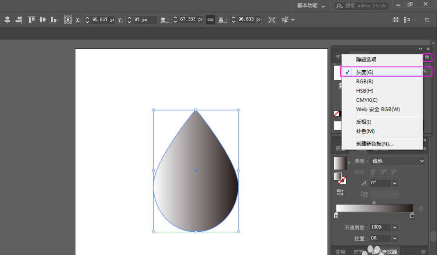Choose CMYK(C) color mode from menu
Viewport: 437px width, 255px height.
coord(366,100)
